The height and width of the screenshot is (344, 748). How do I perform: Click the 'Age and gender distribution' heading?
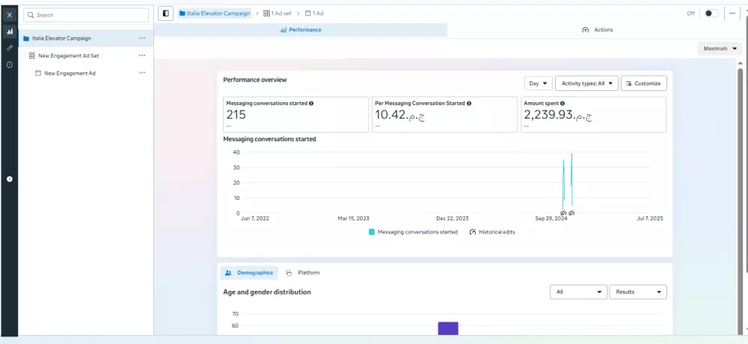pyautogui.click(x=267, y=292)
